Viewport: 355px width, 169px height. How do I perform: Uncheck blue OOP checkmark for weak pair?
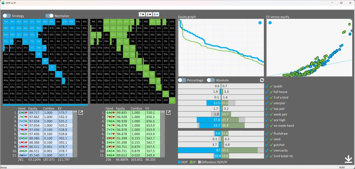click(x=267, y=114)
